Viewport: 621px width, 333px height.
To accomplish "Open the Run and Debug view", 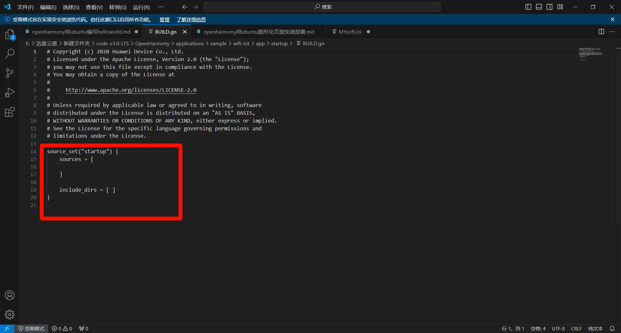I will 10,93.
